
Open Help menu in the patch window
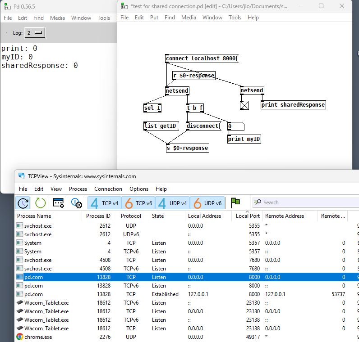click(253, 18)
